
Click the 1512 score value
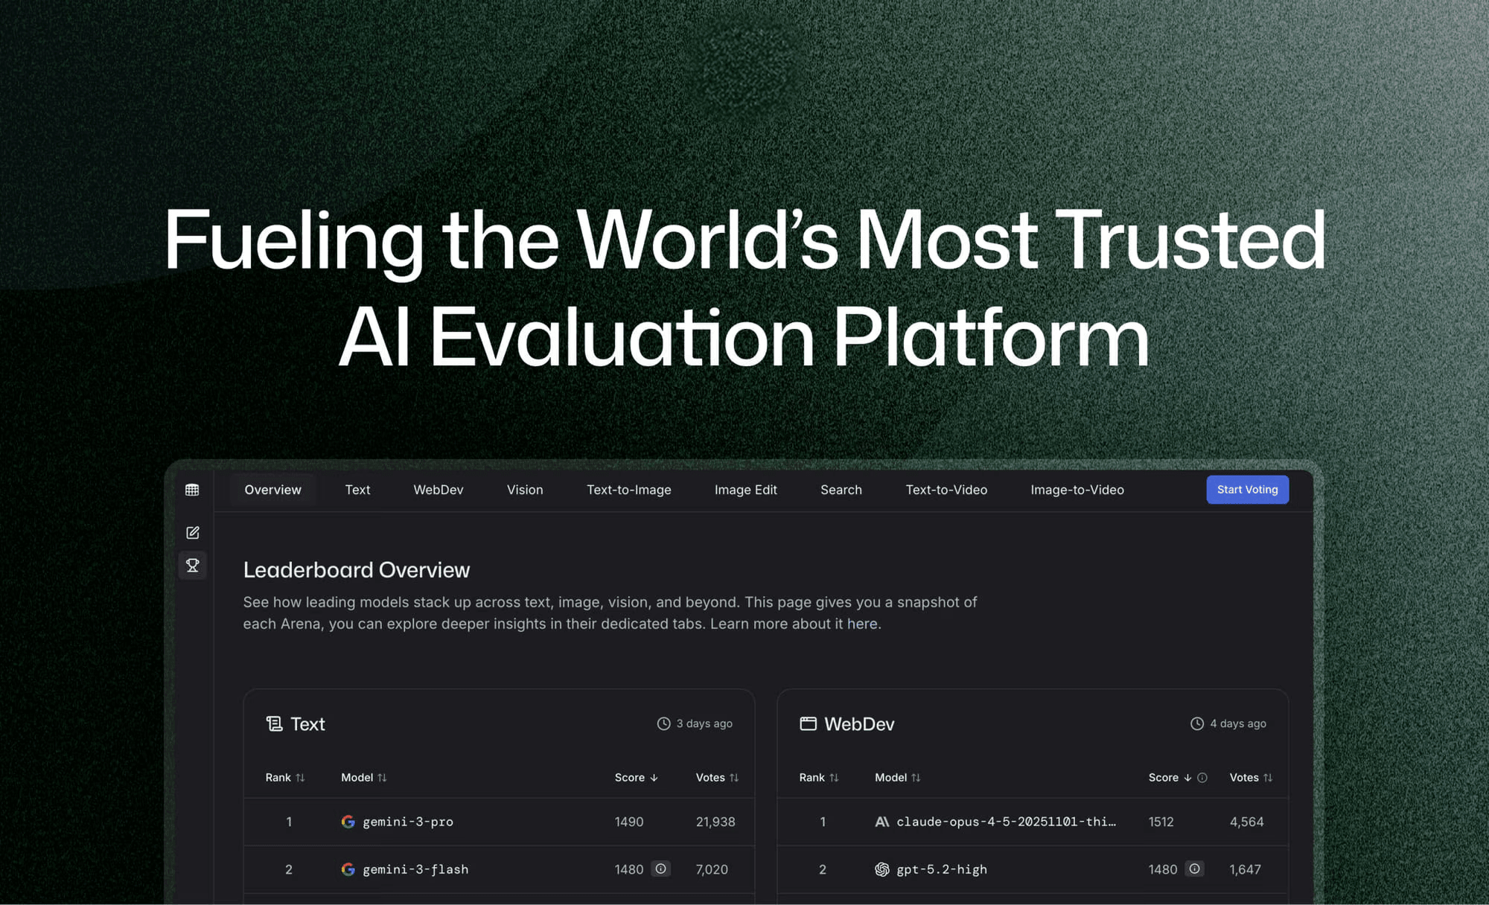tap(1161, 822)
